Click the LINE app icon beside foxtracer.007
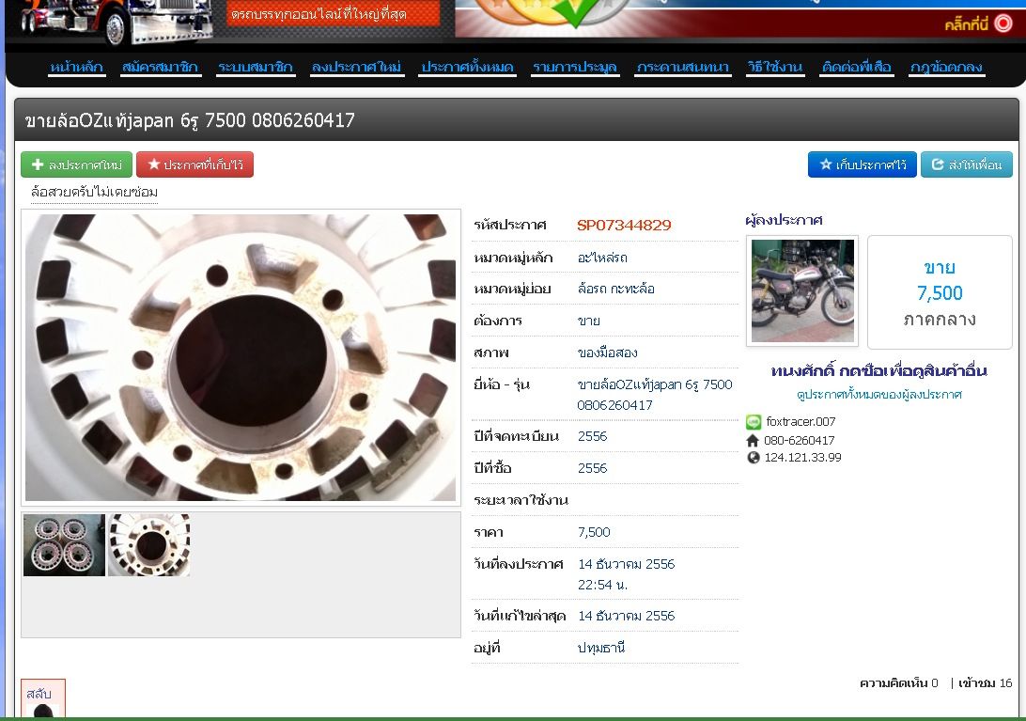Viewport: 1026px width, 721px height. pos(754,422)
